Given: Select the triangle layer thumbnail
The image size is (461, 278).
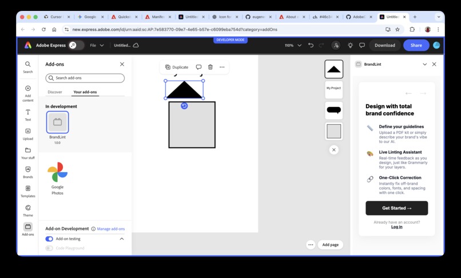Looking at the screenshot, I should click(x=333, y=69).
